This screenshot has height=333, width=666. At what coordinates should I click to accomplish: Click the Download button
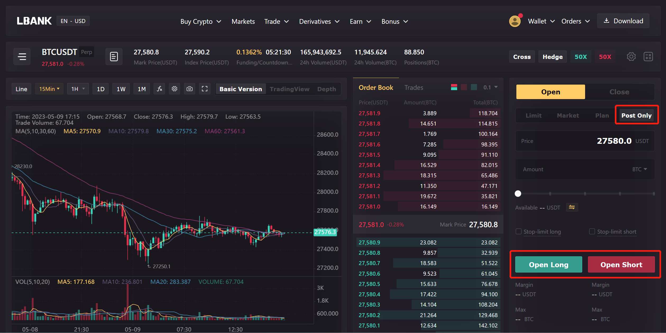coord(623,21)
